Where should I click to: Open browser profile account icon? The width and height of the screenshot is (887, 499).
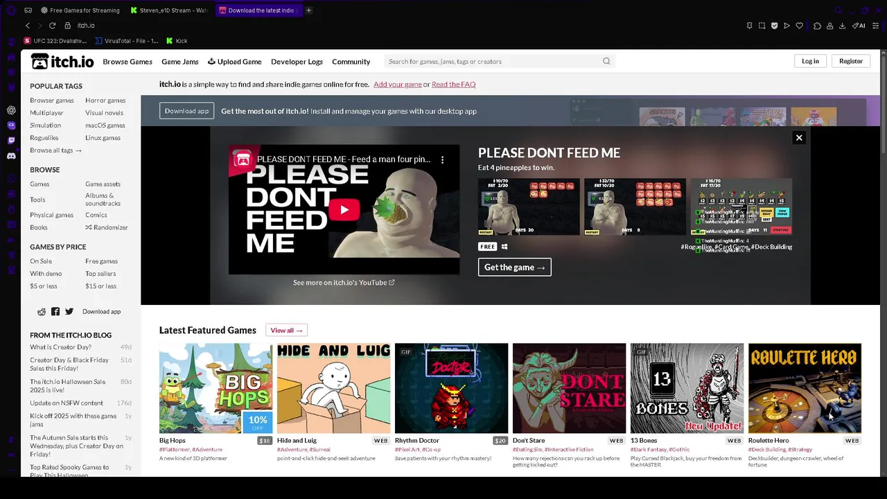[829, 26]
